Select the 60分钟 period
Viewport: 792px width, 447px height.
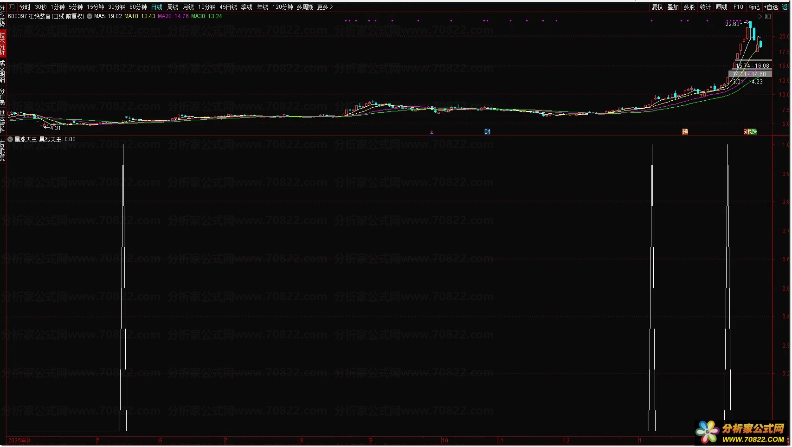pos(138,7)
